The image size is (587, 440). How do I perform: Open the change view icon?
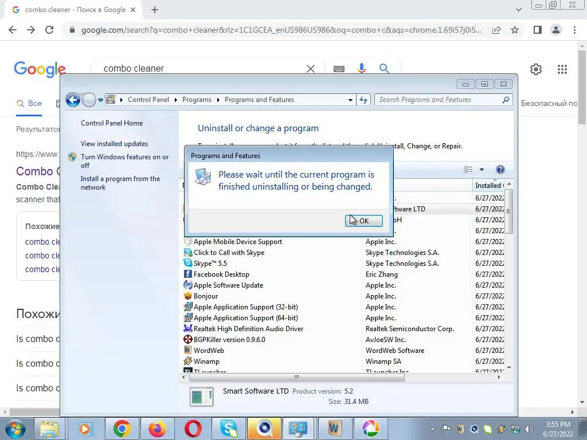(468, 170)
